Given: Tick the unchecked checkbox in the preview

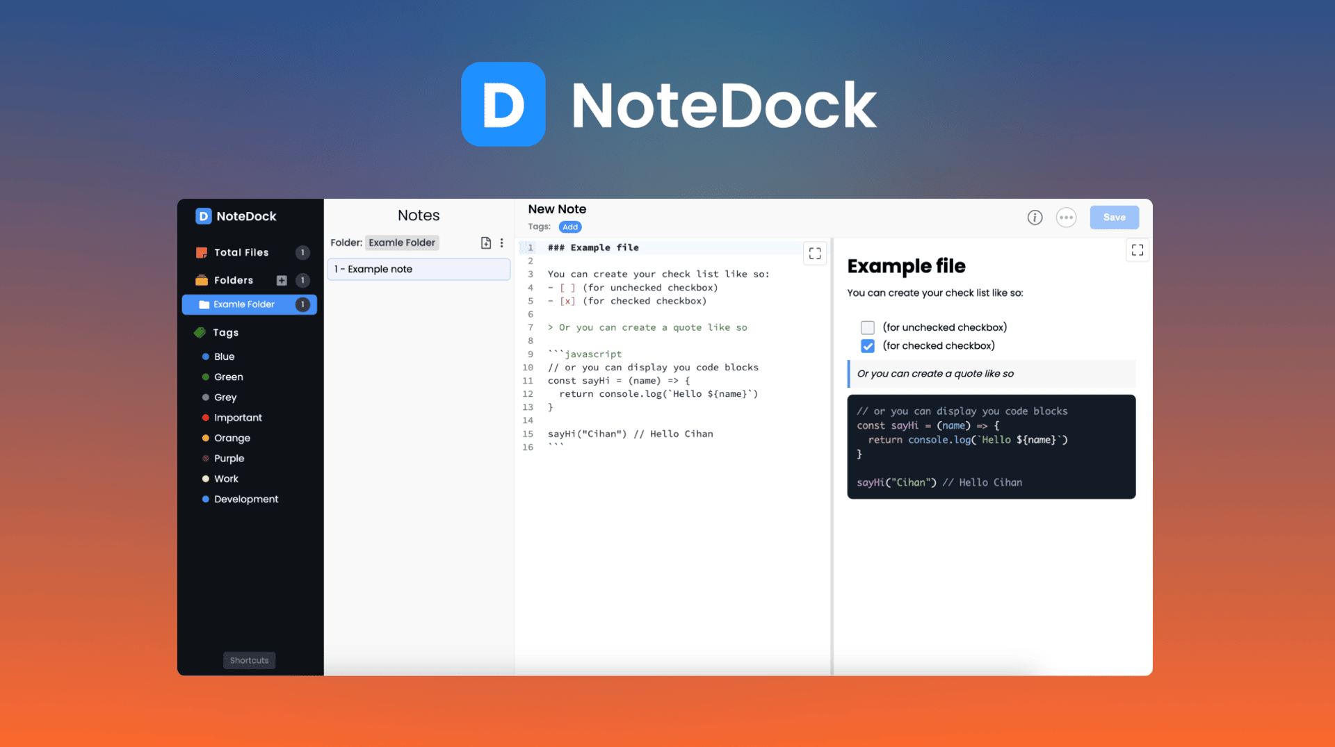Looking at the screenshot, I should coord(867,327).
